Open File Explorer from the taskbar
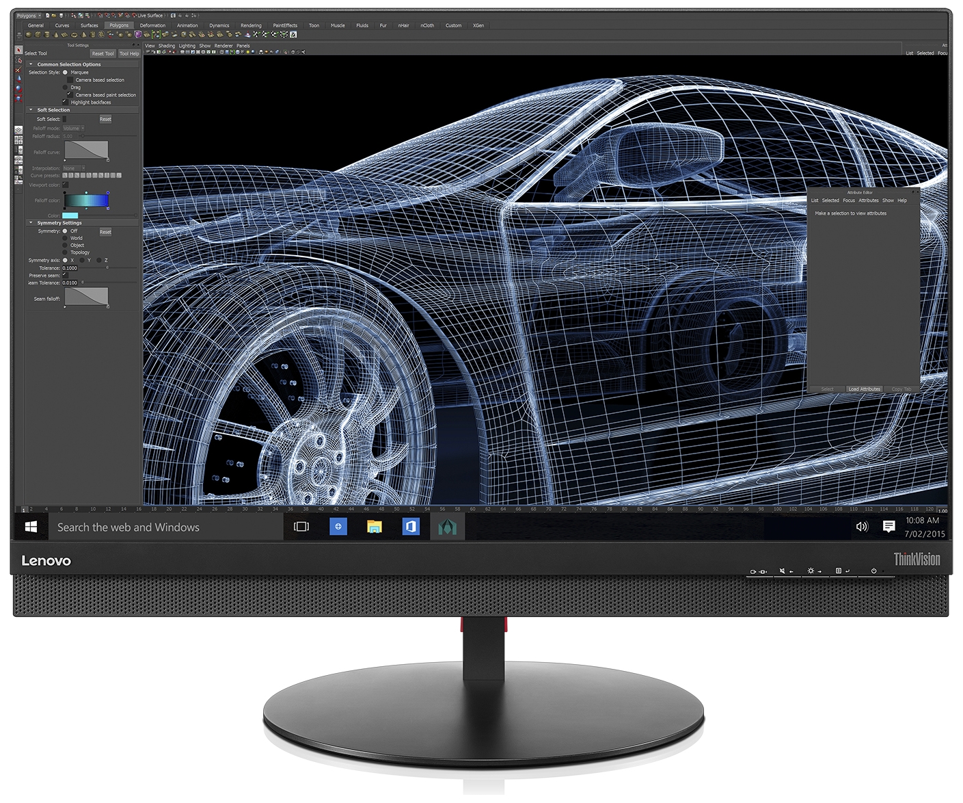 point(374,527)
